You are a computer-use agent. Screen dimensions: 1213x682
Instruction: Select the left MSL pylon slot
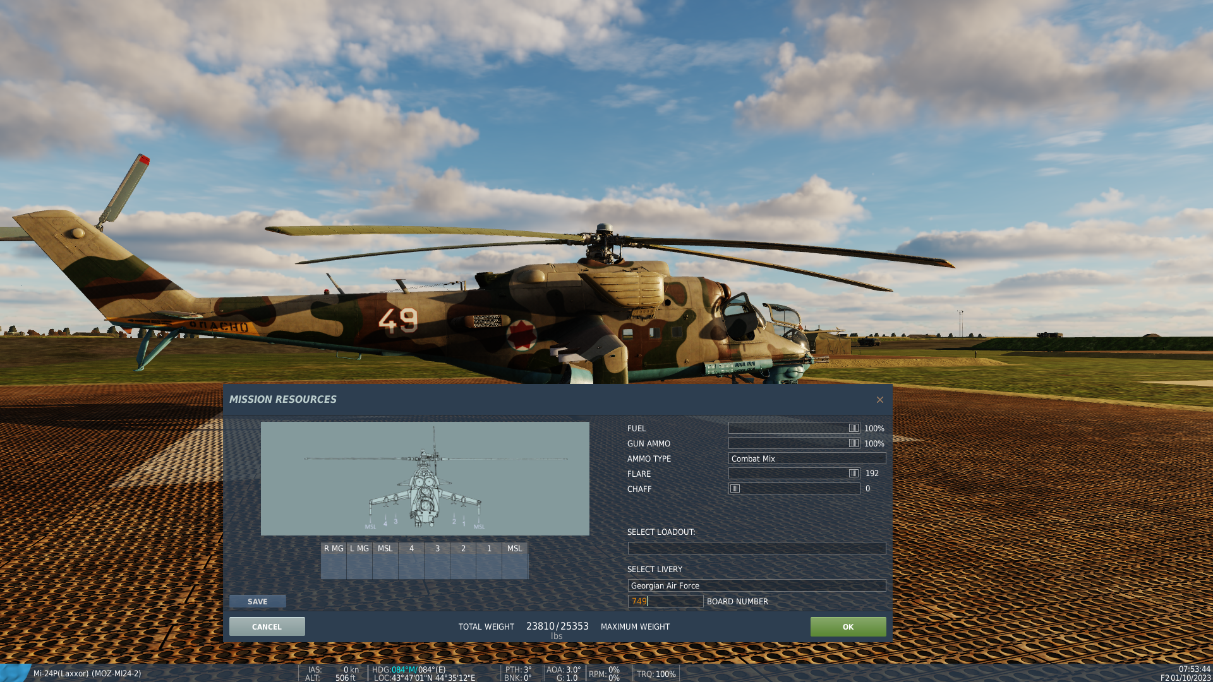(x=385, y=561)
